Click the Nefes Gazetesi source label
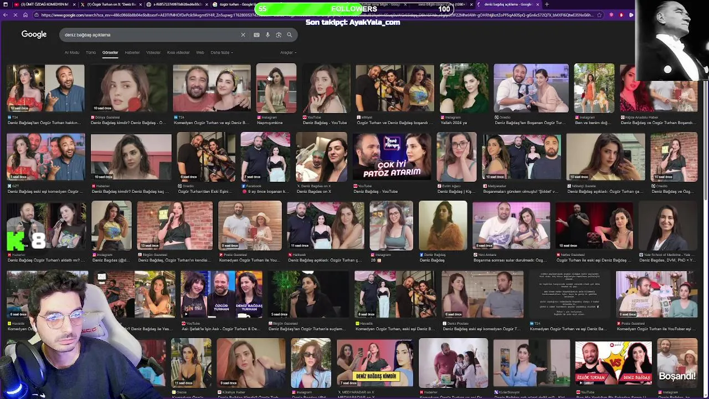The width and height of the screenshot is (709, 399). point(572,255)
